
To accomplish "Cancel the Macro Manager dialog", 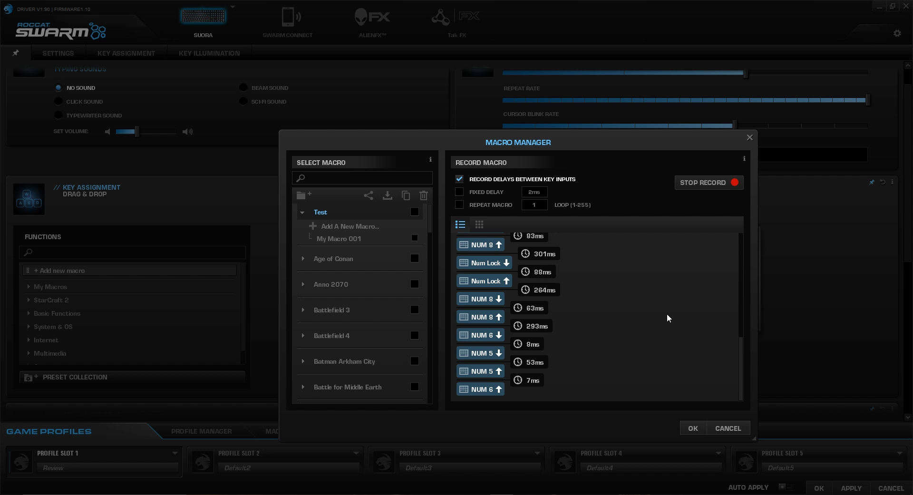I will [728, 428].
